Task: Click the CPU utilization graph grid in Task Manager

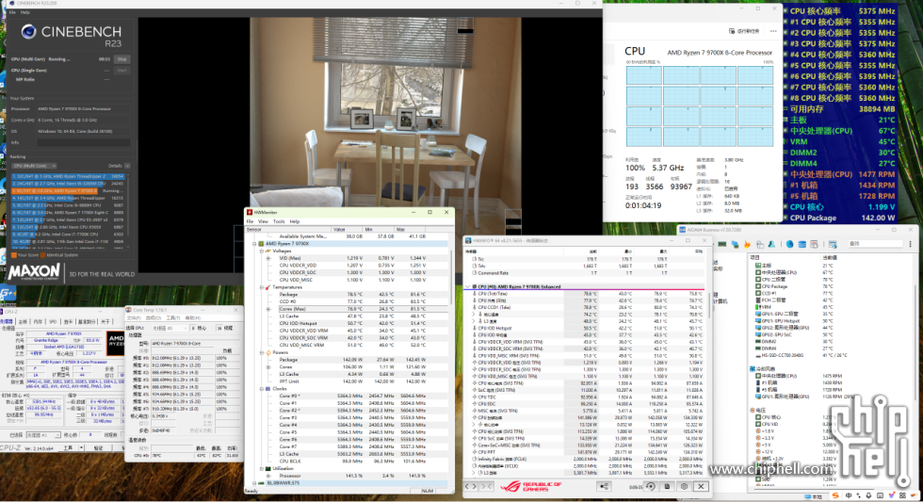Action: 699,105
